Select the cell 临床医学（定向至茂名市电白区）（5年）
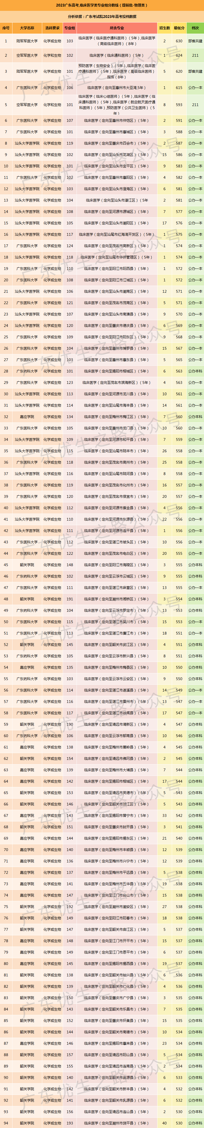This screenshot has height=1128, width=204. pyautogui.click(x=117, y=553)
